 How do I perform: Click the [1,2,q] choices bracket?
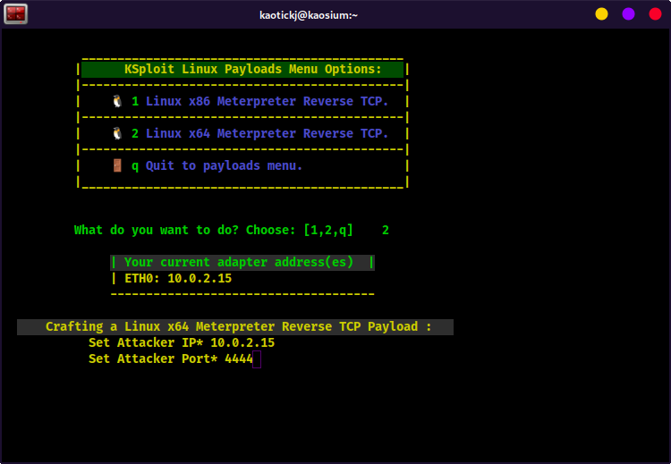(328, 230)
